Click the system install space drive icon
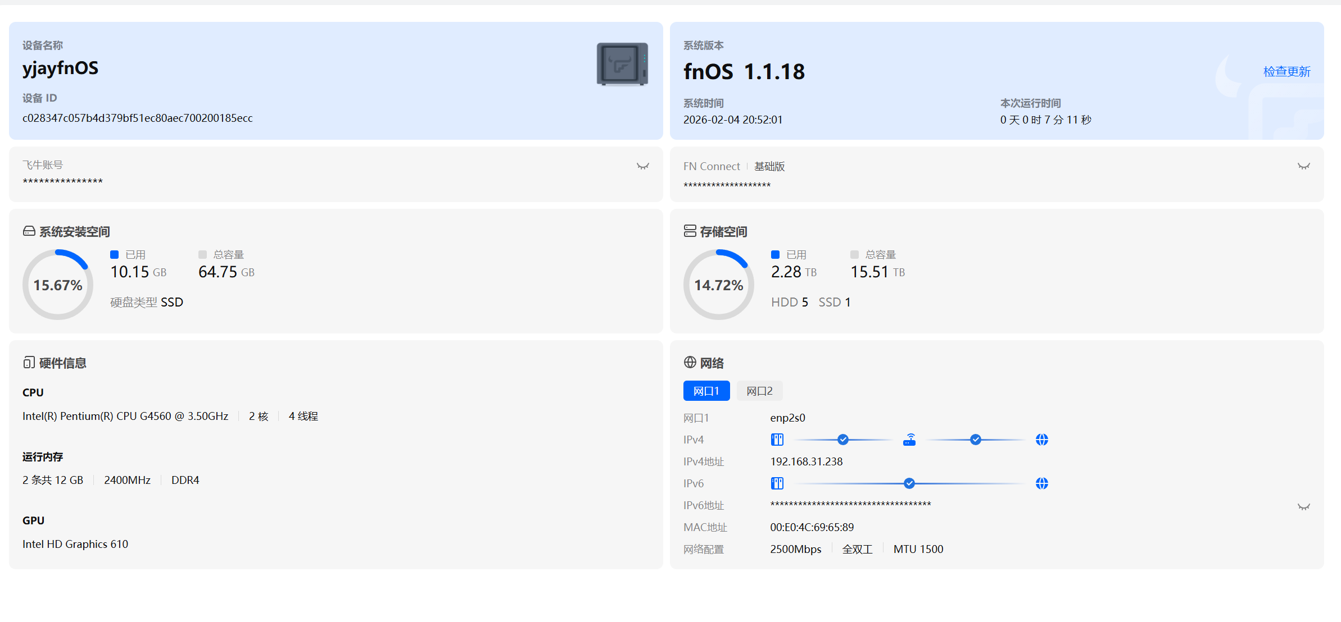Image resolution: width=1341 pixels, height=622 pixels. [x=29, y=231]
